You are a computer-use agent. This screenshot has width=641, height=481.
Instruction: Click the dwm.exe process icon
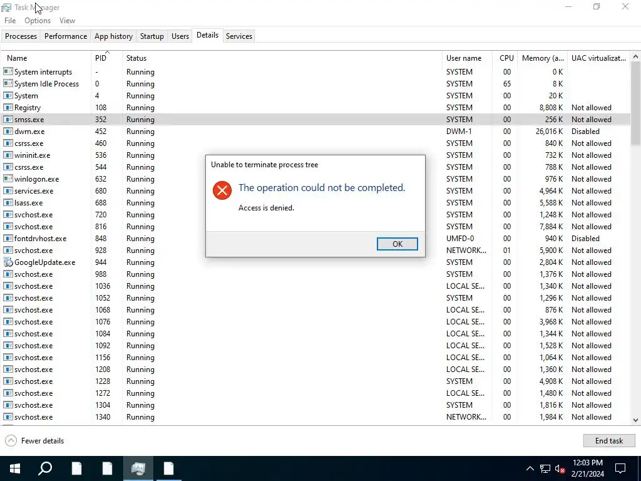pos(8,132)
